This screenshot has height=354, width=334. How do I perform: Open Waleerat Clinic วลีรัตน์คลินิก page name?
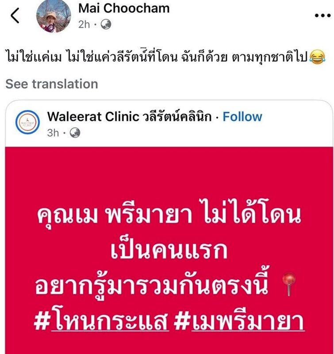[130, 116]
